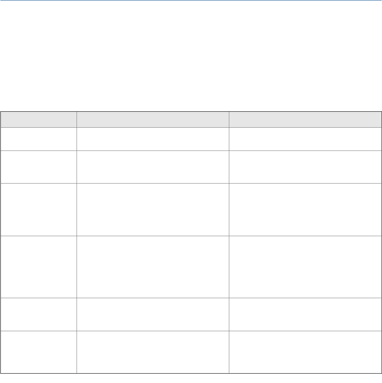Click third body row's right cell
The width and height of the screenshot is (382, 383).
305,209
